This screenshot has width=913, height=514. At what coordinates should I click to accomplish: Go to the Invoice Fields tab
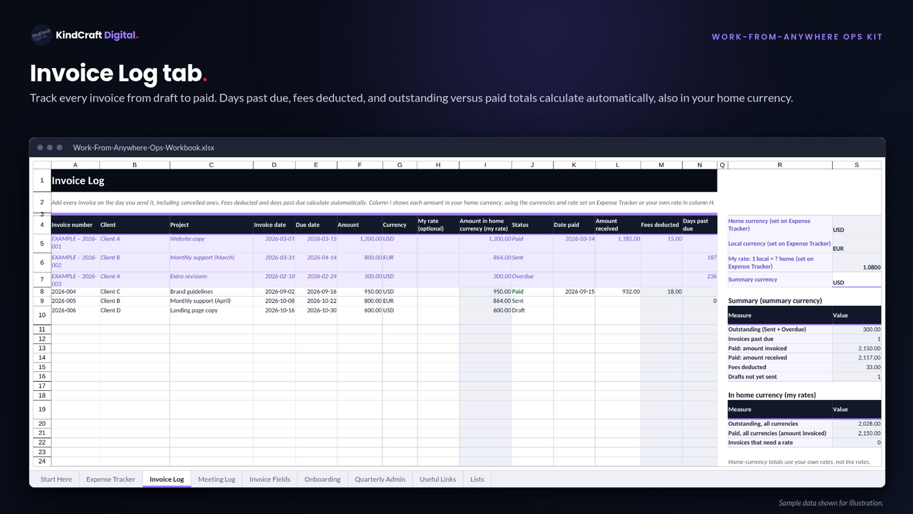[x=270, y=479]
